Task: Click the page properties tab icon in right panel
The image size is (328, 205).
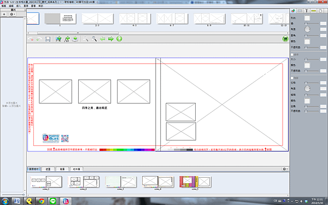Action: point(320,11)
